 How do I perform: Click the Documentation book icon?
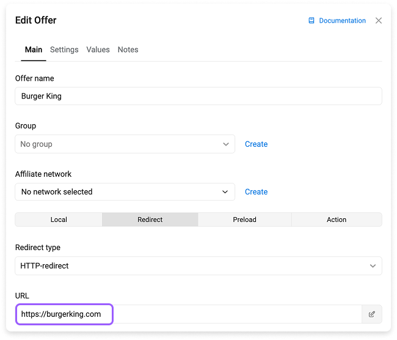(x=311, y=21)
